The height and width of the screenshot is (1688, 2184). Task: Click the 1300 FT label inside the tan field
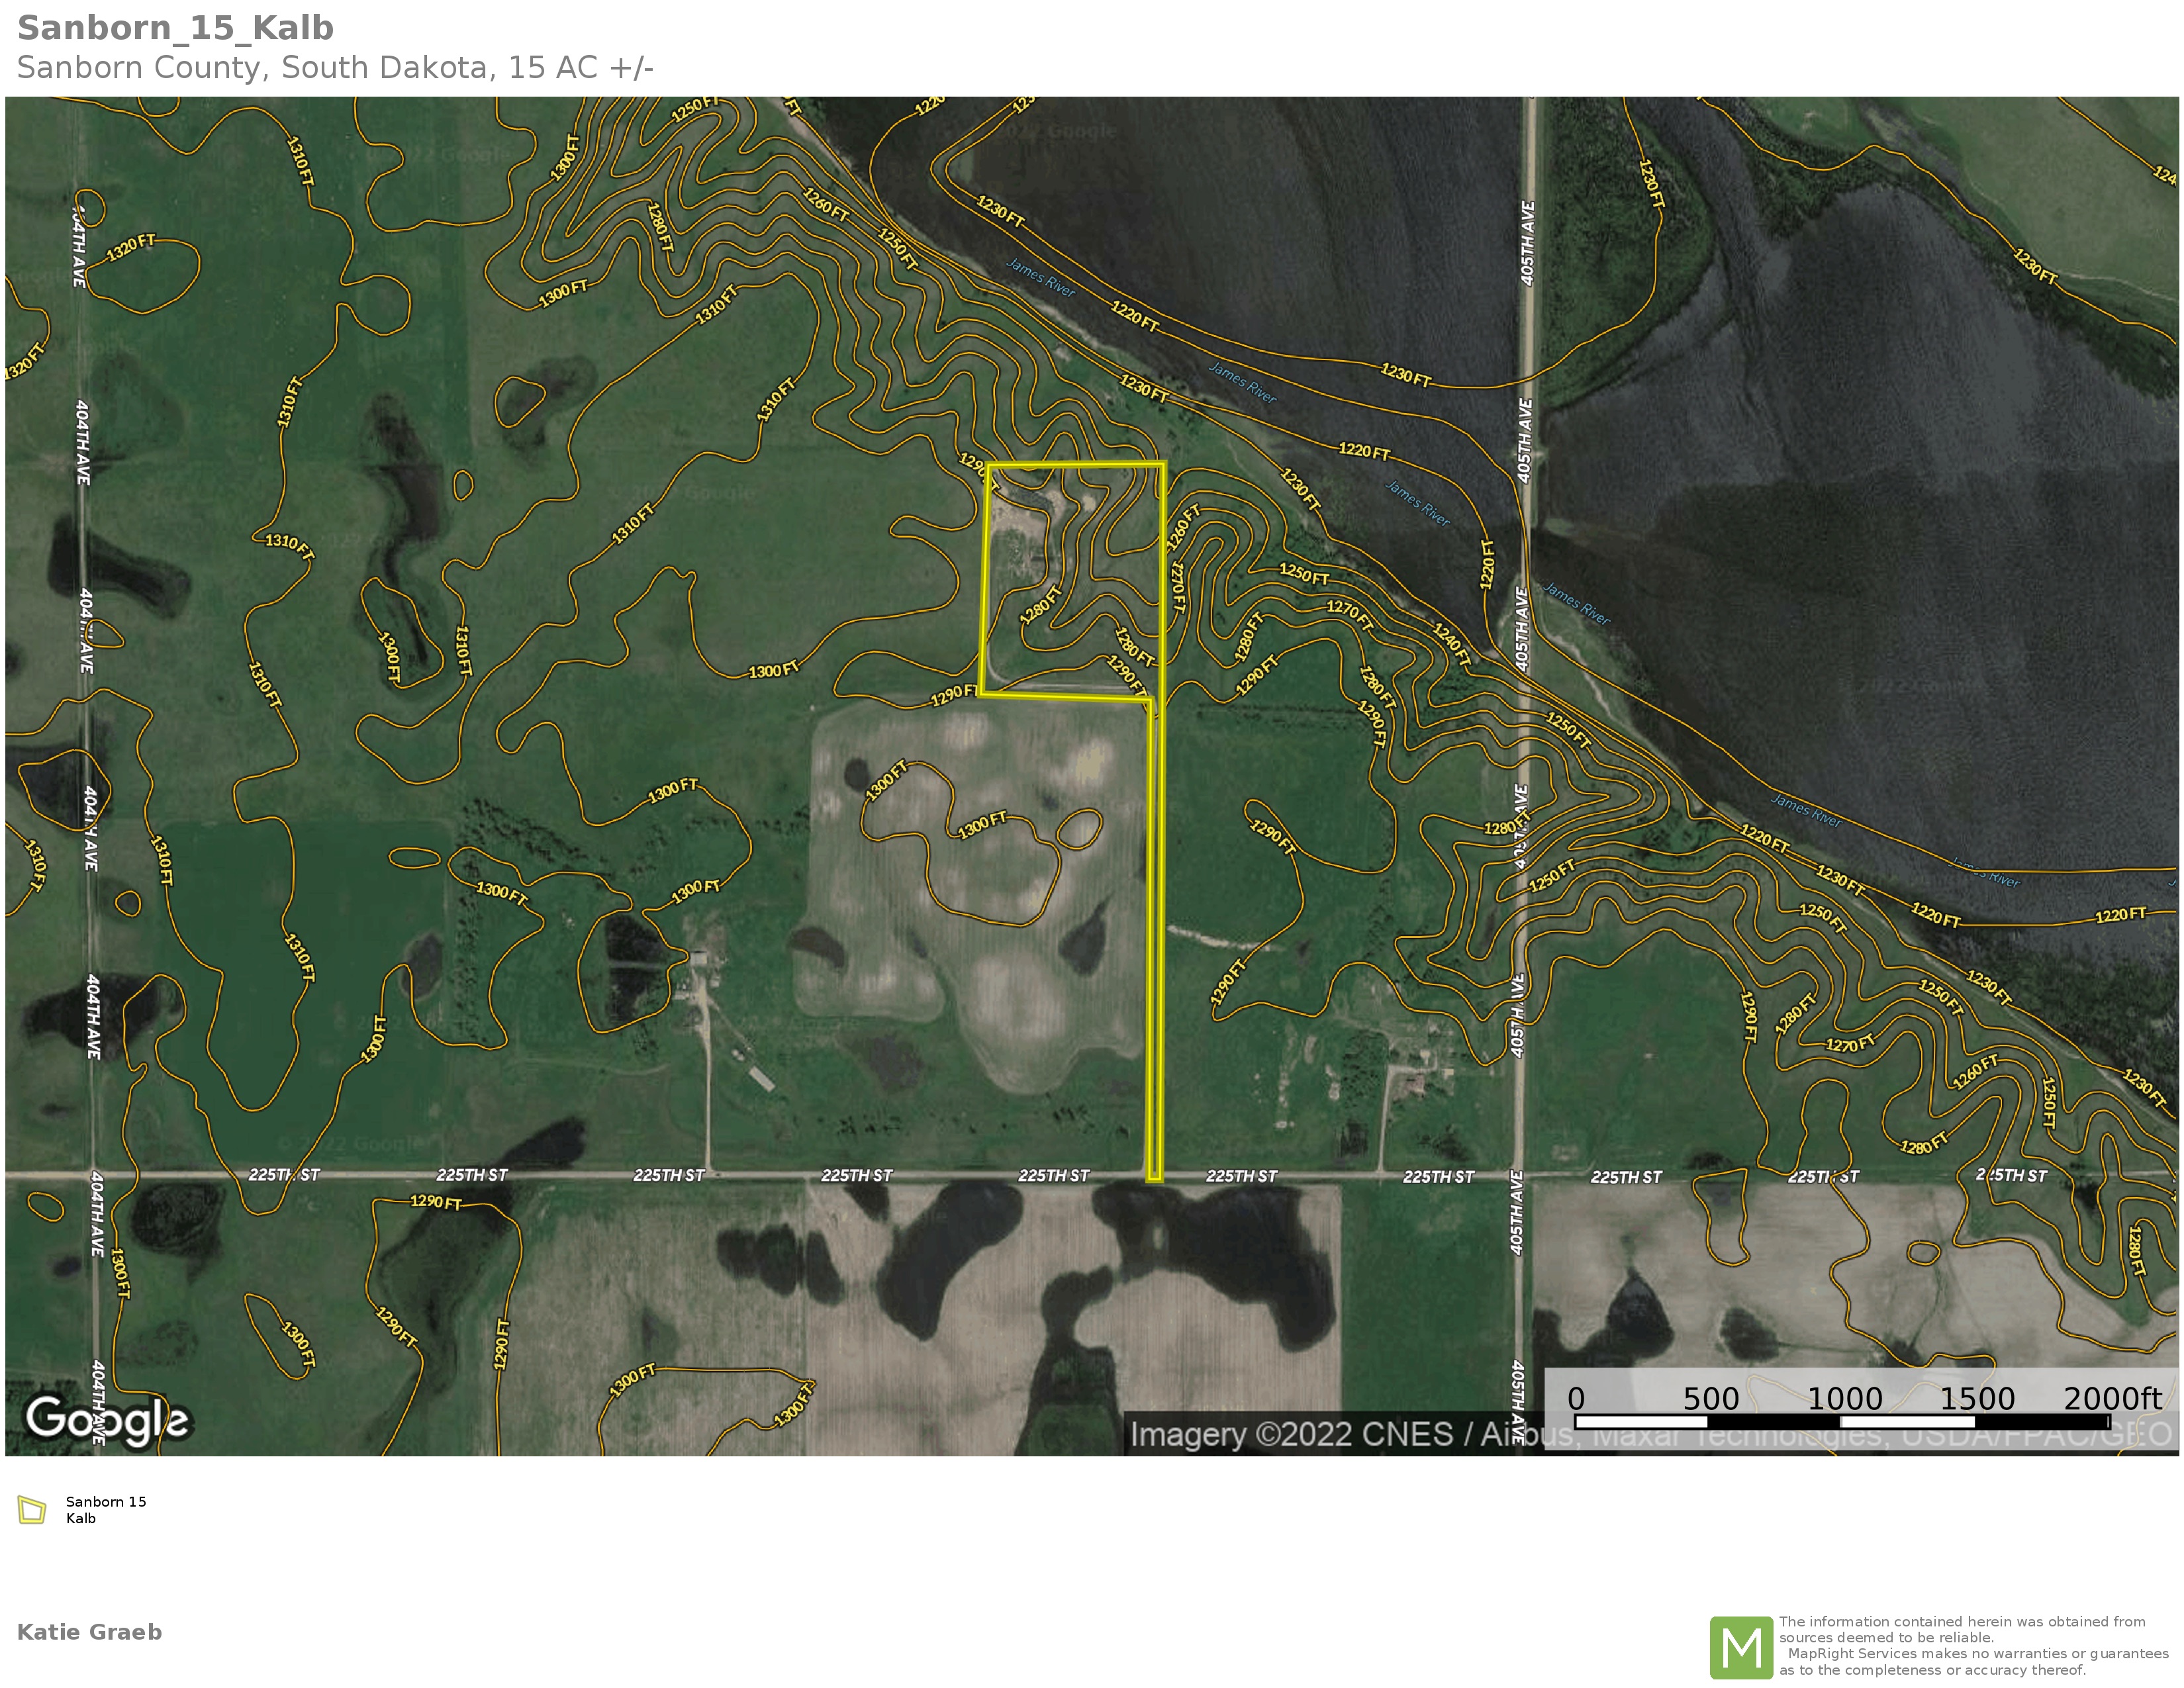(982, 826)
